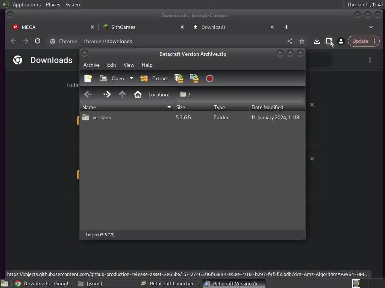The width and height of the screenshot is (385, 288).
Task: Click Chrome back navigation arrow
Action: (14, 41)
